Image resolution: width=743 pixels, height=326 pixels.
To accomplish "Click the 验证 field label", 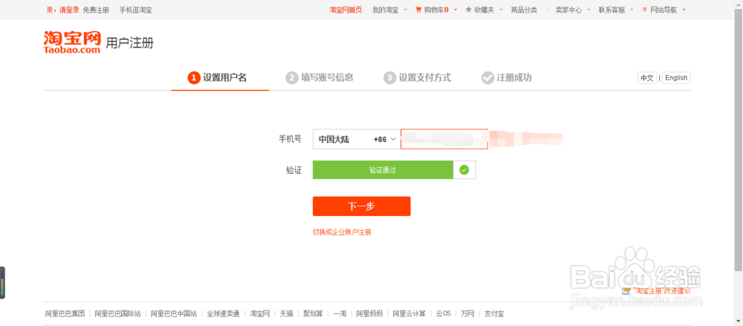I will coord(293,170).
